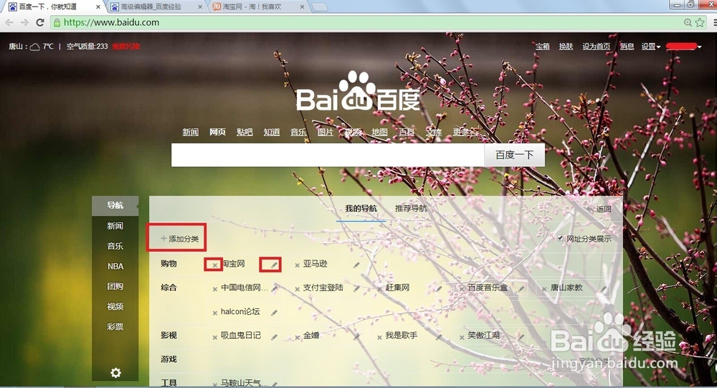This screenshot has height=388, width=717.
Task: Focus the Baidu search input box
Action: coord(328,155)
